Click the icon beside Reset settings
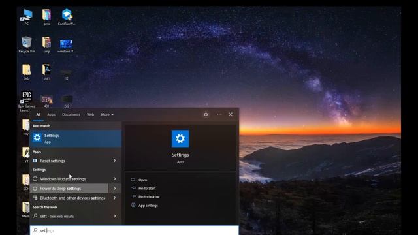 (35, 161)
